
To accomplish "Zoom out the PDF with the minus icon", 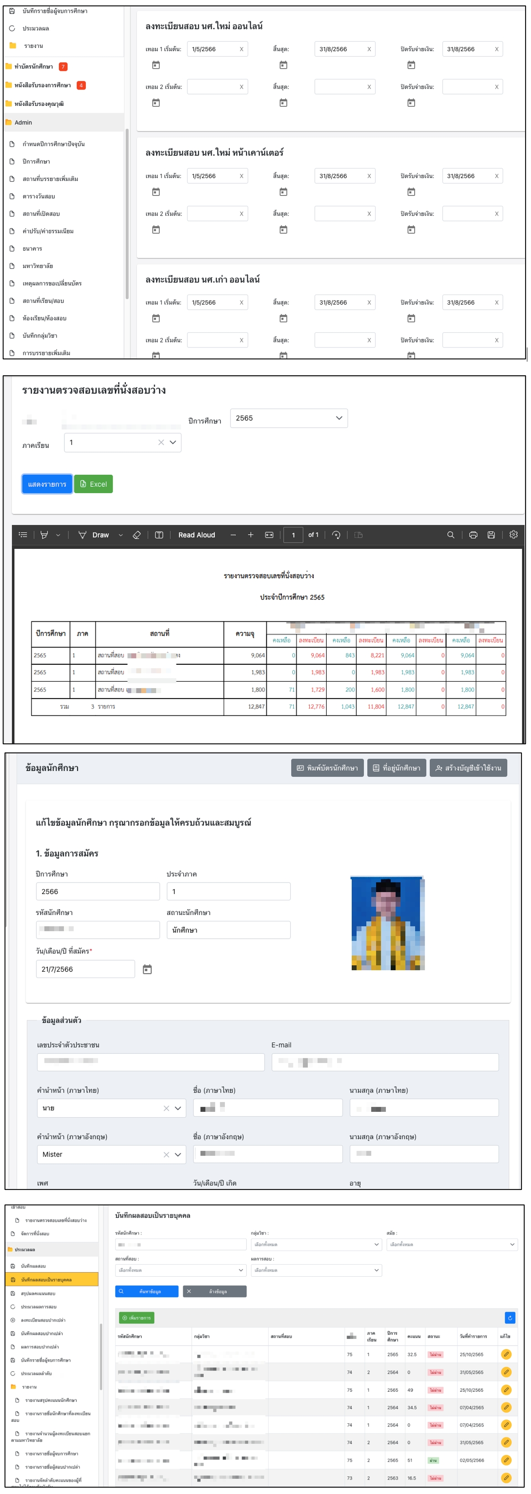I will pos(233,535).
